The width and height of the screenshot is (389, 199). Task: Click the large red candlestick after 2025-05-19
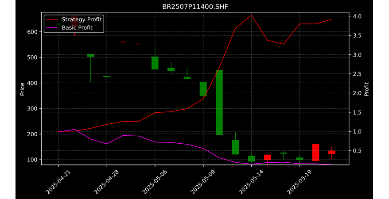(x=315, y=153)
